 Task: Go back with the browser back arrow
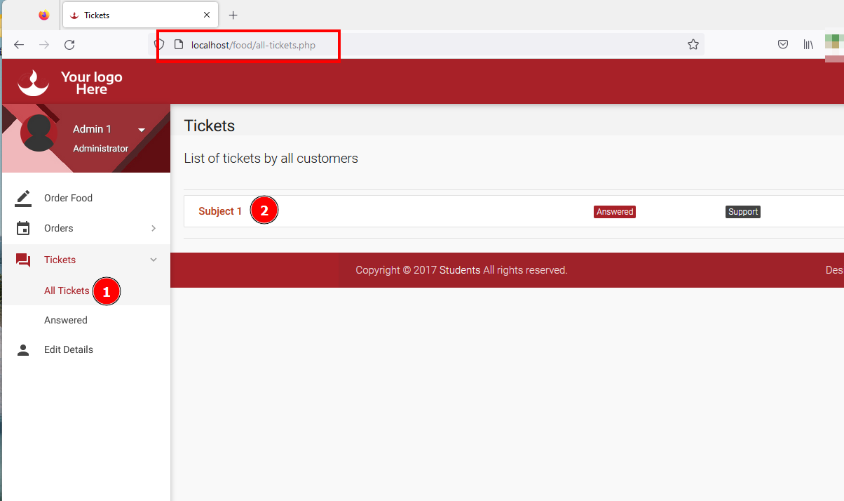[x=19, y=45]
